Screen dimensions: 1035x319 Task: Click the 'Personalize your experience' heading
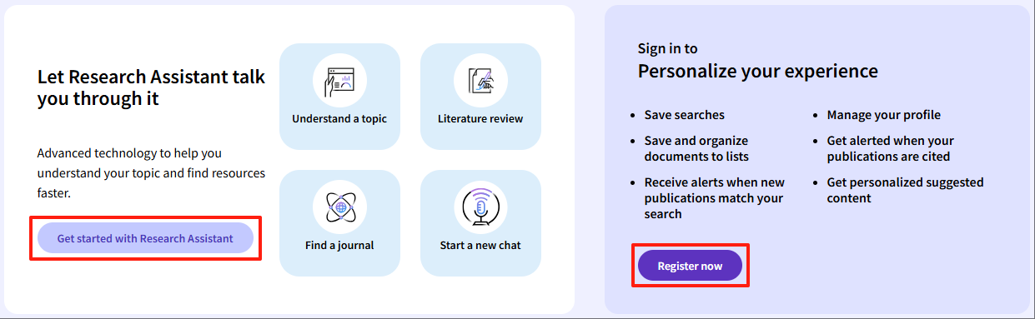click(x=758, y=71)
